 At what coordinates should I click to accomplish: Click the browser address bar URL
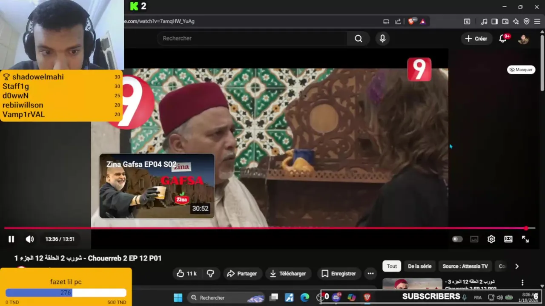(159, 21)
